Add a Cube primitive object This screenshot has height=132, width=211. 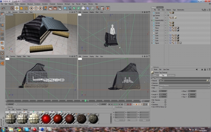[65, 8]
